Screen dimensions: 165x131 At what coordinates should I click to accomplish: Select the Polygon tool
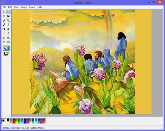(8, 38)
